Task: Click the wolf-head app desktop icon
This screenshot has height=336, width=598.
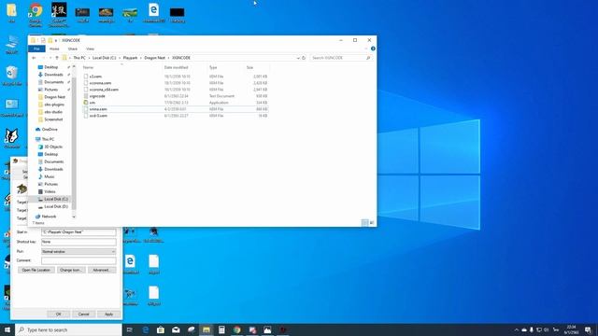Action: click(x=12, y=138)
